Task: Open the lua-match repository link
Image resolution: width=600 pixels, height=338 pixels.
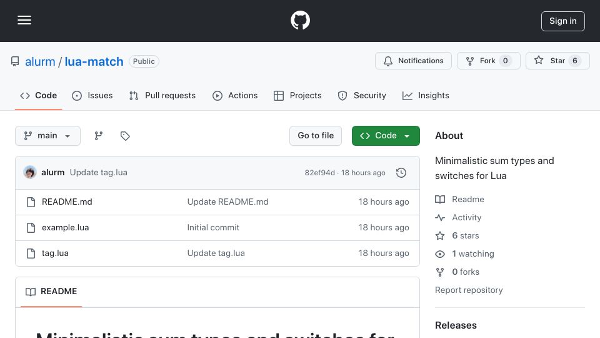Action: pos(94,61)
